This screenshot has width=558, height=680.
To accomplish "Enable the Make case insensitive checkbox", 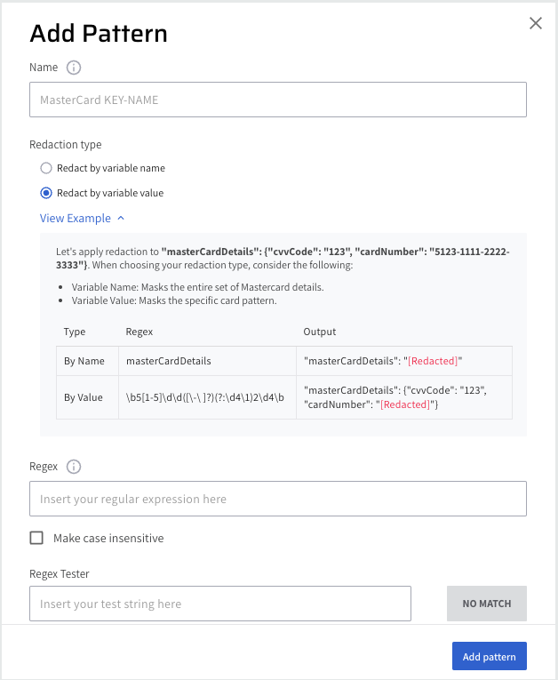I will (x=36, y=538).
